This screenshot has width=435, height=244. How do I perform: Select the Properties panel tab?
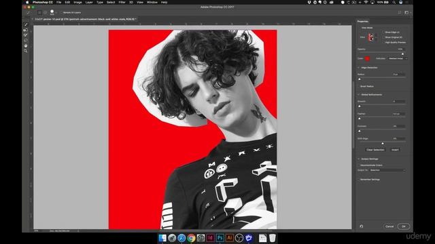click(362, 21)
